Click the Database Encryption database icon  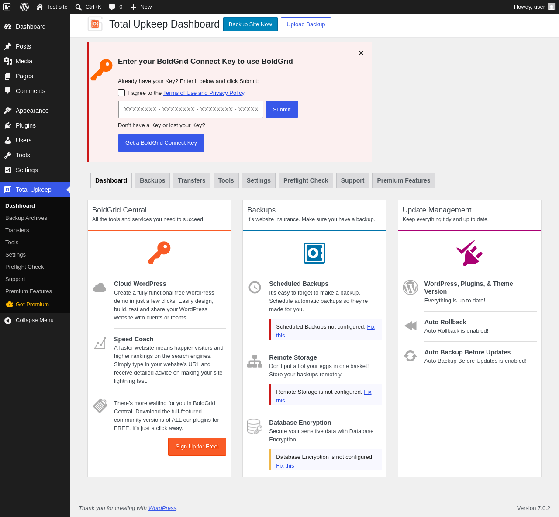click(255, 426)
